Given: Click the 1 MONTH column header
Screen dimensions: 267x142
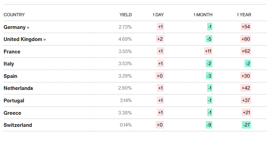Looking at the screenshot, I should coord(203,15).
